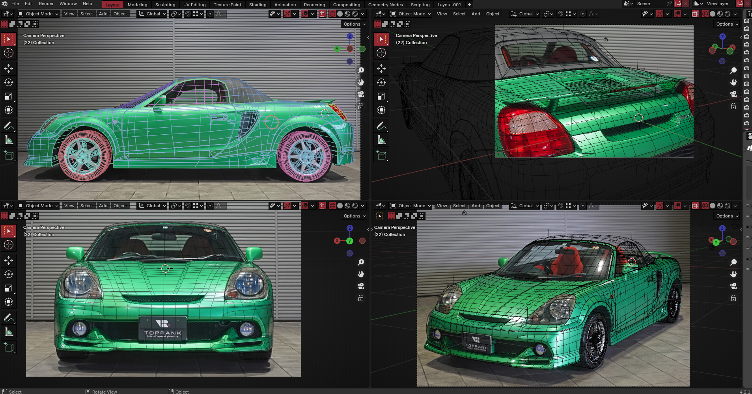Viewport: 752px width, 394px height.
Task: Click the ViewLayer name field
Action: (x=720, y=4)
